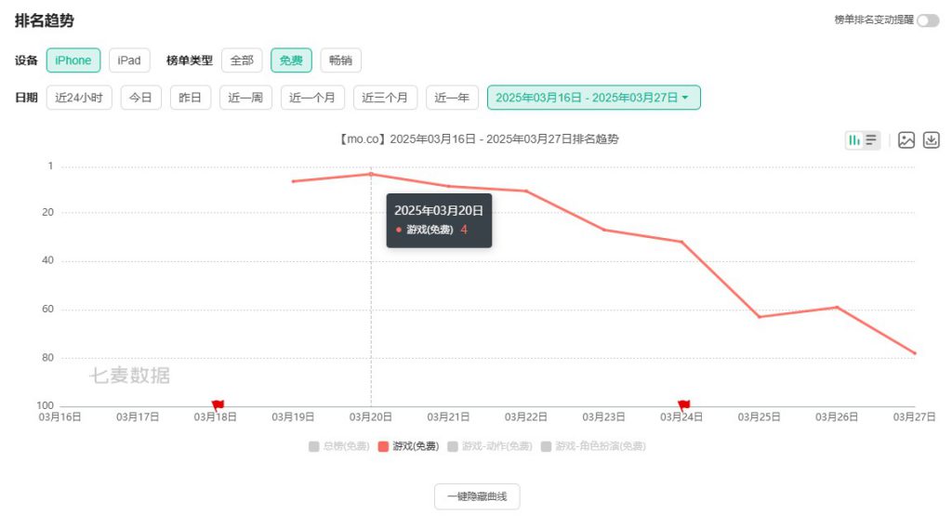Show 游戏-角色扮演(免费) legend series

pos(593,446)
